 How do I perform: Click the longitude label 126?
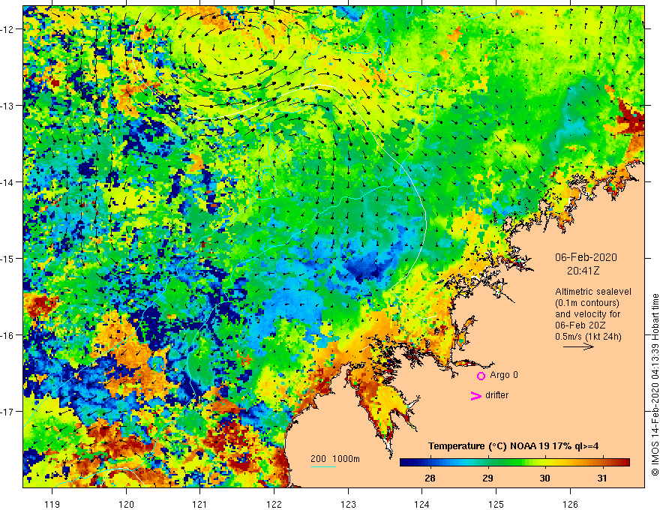coord(570,504)
